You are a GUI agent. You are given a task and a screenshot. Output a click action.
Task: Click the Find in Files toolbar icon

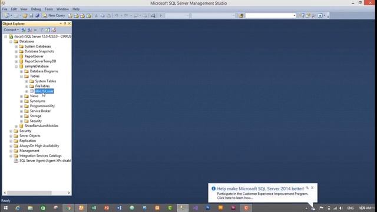[153, 16]
